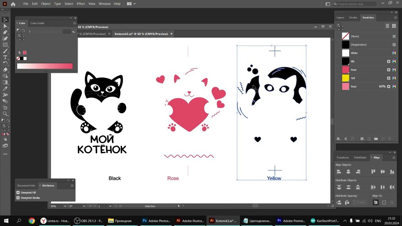The width and height of the screenshot is (402, 226).
Task: Select the Type tool
Action: click(x=5, y=57)
